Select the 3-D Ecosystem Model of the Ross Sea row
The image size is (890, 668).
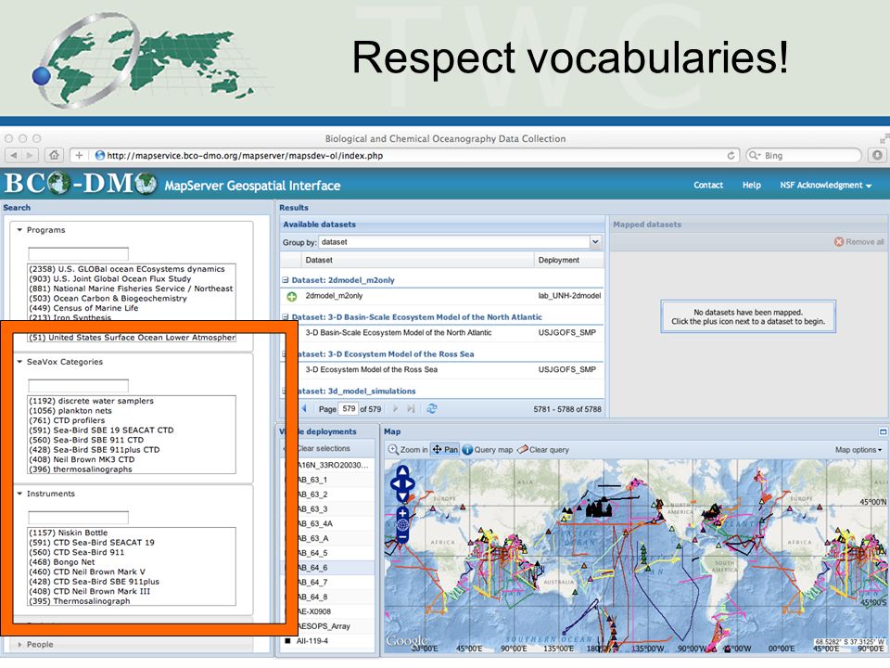click(443, 370)
